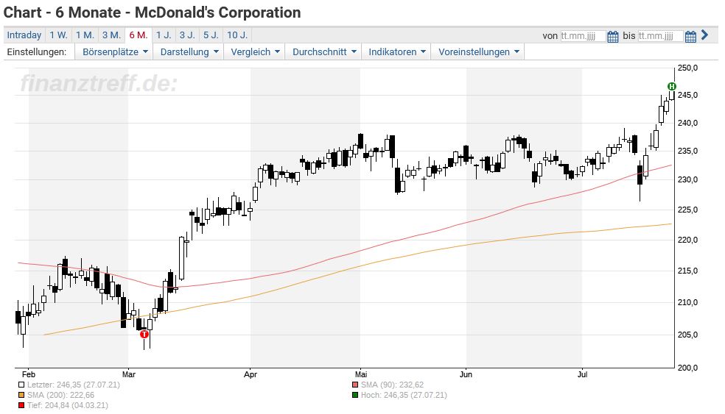
Task: Select the 6 M. time range tab
Action: point(139,35)
